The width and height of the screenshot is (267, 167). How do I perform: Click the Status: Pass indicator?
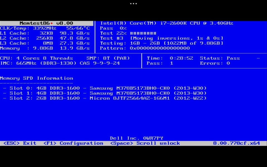pos(220,58)
